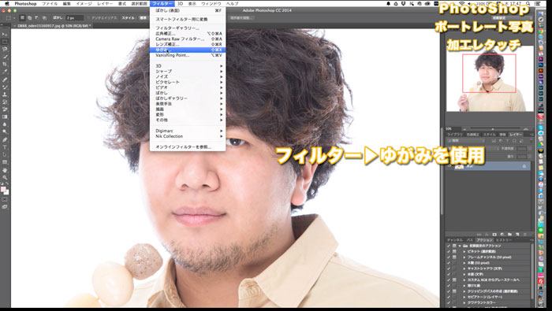Change screen mode icon at toolbar bottom

pyautogui.click(x=5, y=207)
